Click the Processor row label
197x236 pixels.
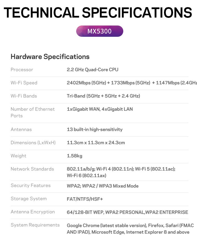click(22, 70)
